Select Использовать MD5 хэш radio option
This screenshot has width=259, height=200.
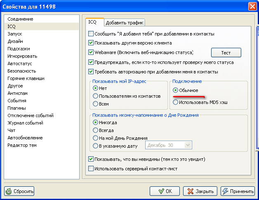coord(176,102)
